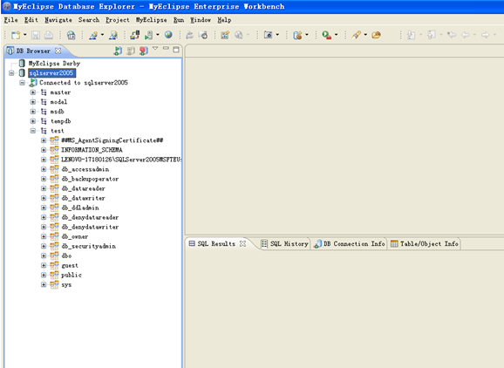The width and height of the screenshot is (504, 368).
Task: Collapse the sqlserver2005 connection node
Action: [x=11, y=73]
